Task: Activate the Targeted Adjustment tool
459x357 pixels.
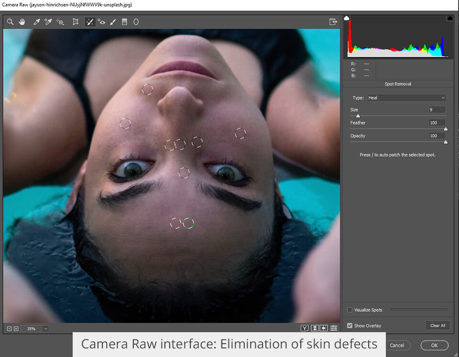Action: tap(59, 21)
